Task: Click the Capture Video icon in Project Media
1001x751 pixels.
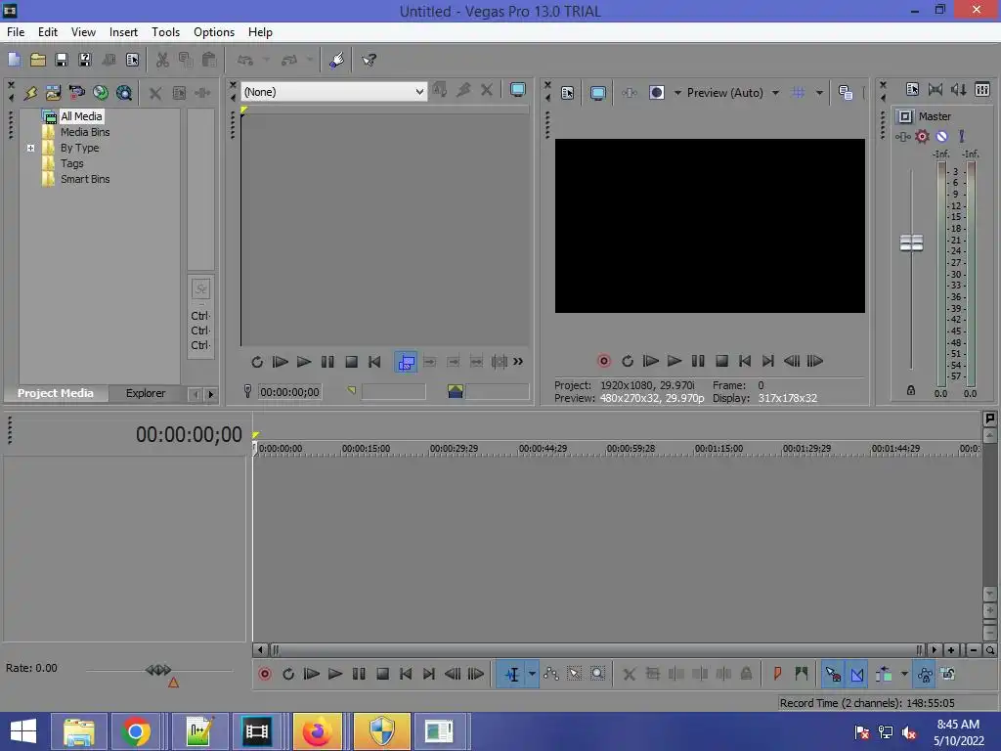Action: [x=76, y=93]
